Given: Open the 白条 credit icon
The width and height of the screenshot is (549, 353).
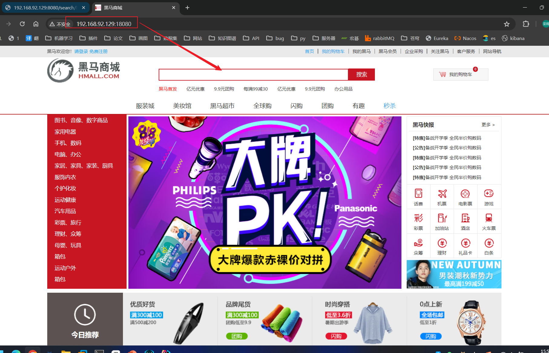Looking at the screenshot, I should [x=489, y=243].
